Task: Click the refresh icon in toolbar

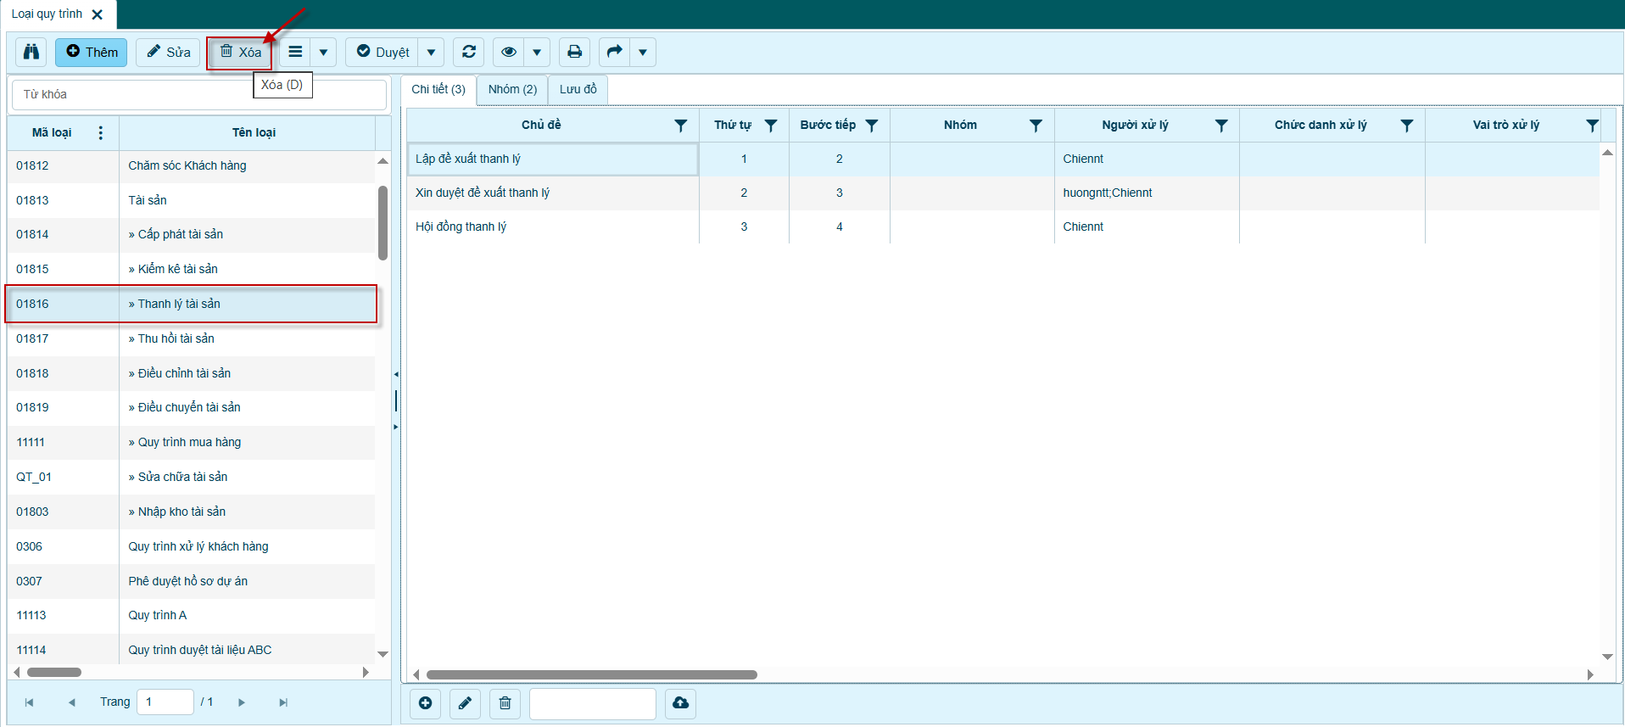Action: click(x=468, y=52)
